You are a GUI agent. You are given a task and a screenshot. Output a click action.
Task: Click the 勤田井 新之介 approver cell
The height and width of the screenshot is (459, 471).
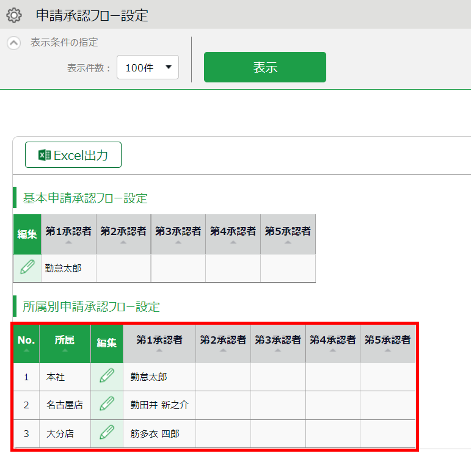pos(159,405)
